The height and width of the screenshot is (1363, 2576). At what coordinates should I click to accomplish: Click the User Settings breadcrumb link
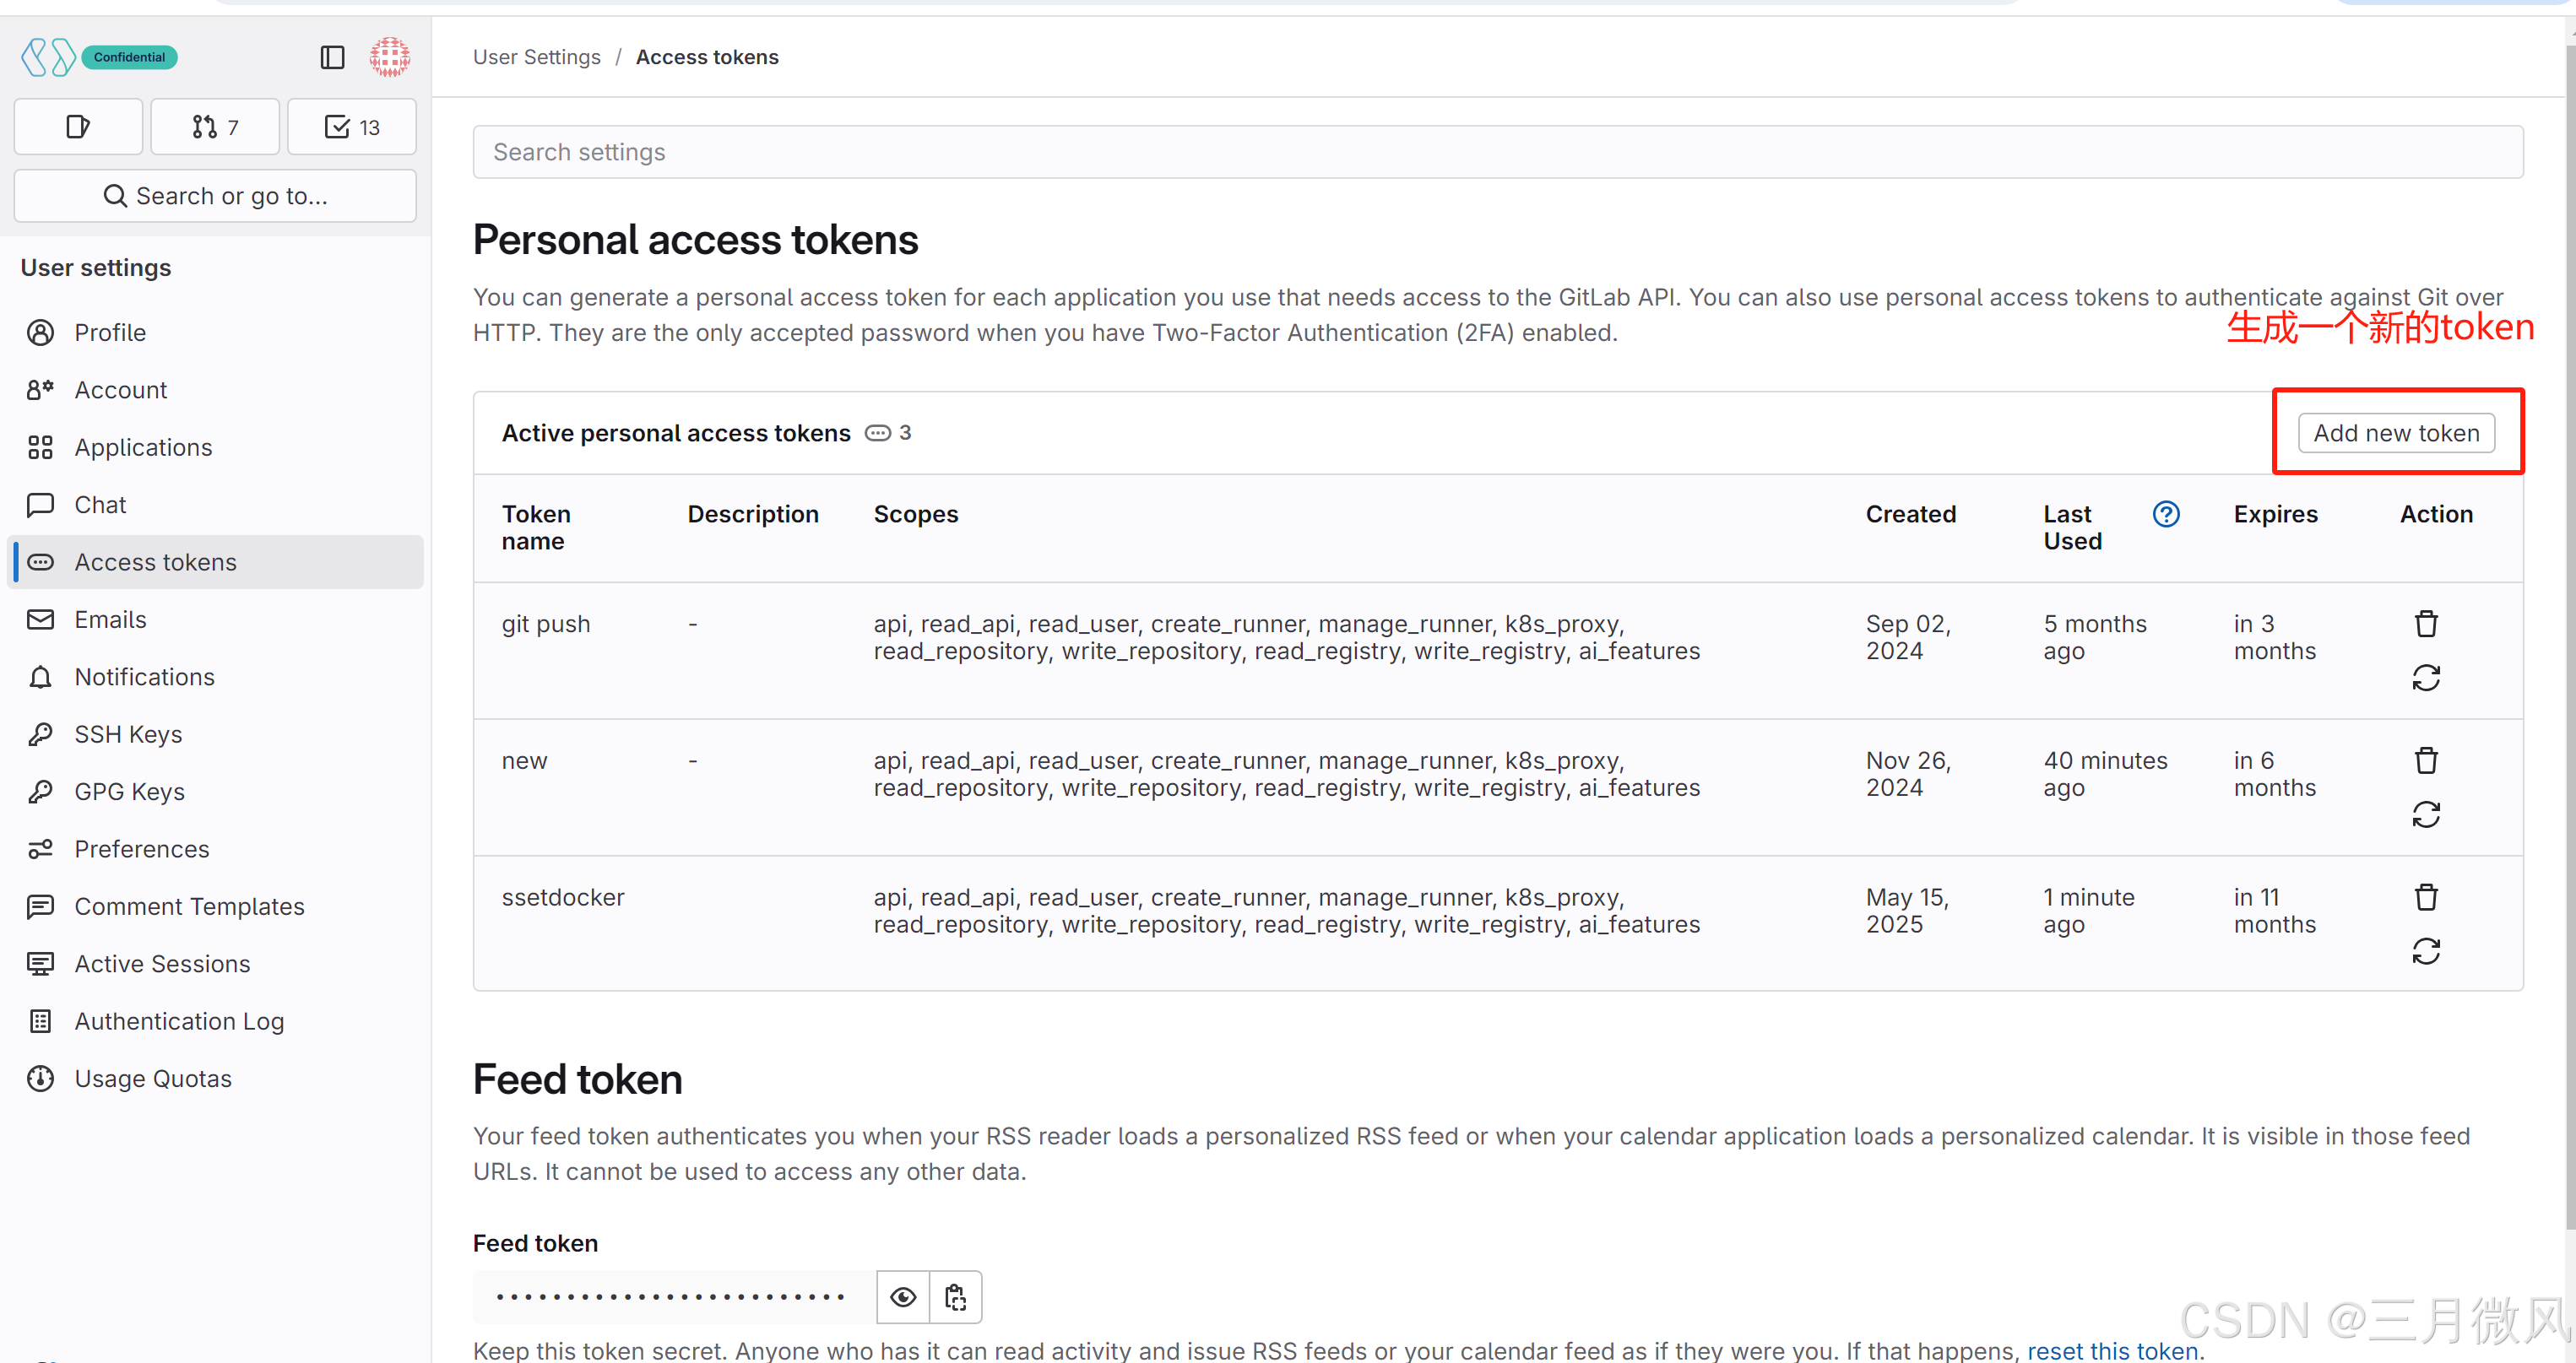tap(537, 58)
